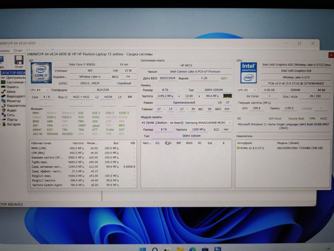Select the MFM (LPM) row
This screenshot has height=251, width=334.
pyautogui.click(x=83, y=148)
